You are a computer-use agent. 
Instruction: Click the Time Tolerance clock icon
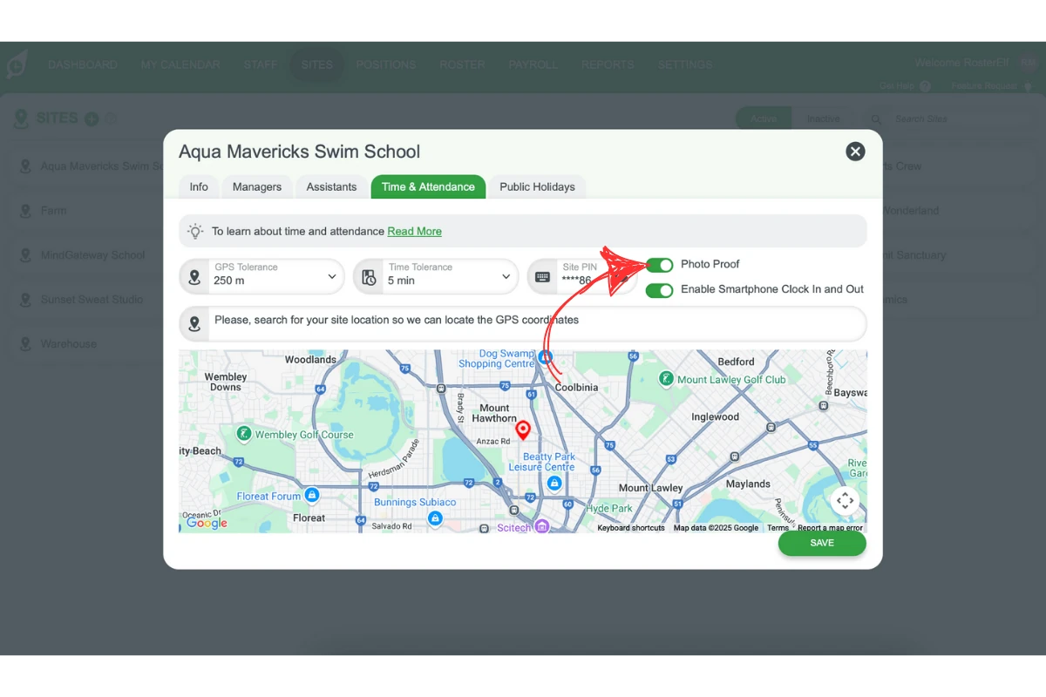(x=369, y=277)
